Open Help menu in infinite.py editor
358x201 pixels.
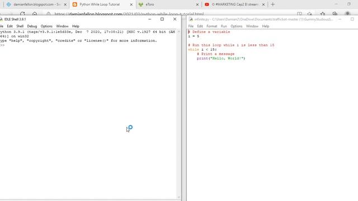tap(266, 26)
